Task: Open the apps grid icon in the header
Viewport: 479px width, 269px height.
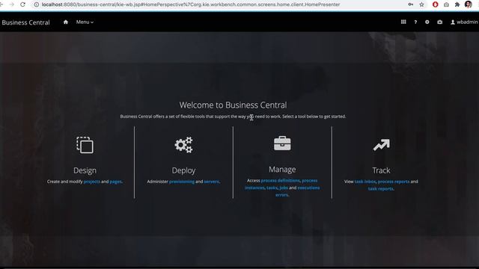Action: 403,22
